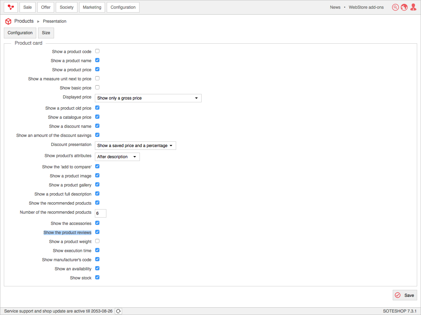This screenshot has height=315, width=421.
Task: Enable Show a product code checkbox
Action: 97,51
